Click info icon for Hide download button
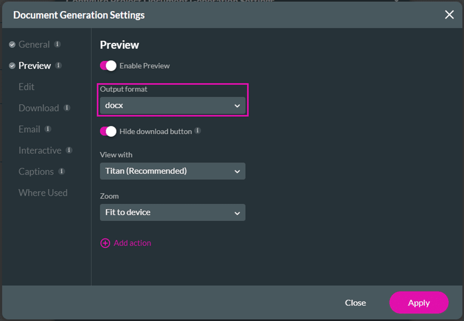Screen dimensions: 464x321 tap(197, 131)
